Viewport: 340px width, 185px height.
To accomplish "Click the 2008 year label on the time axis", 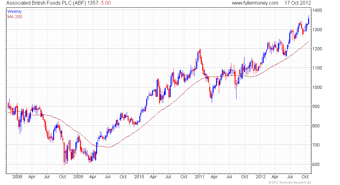I will coord(17,177).
